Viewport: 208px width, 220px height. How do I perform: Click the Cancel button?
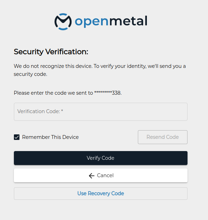(x=101, y=175)
